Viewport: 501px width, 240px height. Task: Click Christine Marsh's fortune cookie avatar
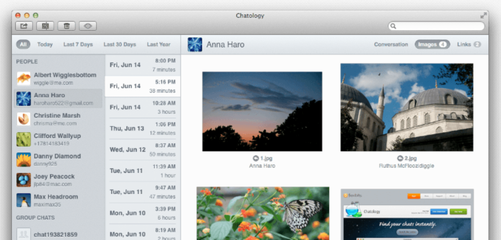click(24, 119)
